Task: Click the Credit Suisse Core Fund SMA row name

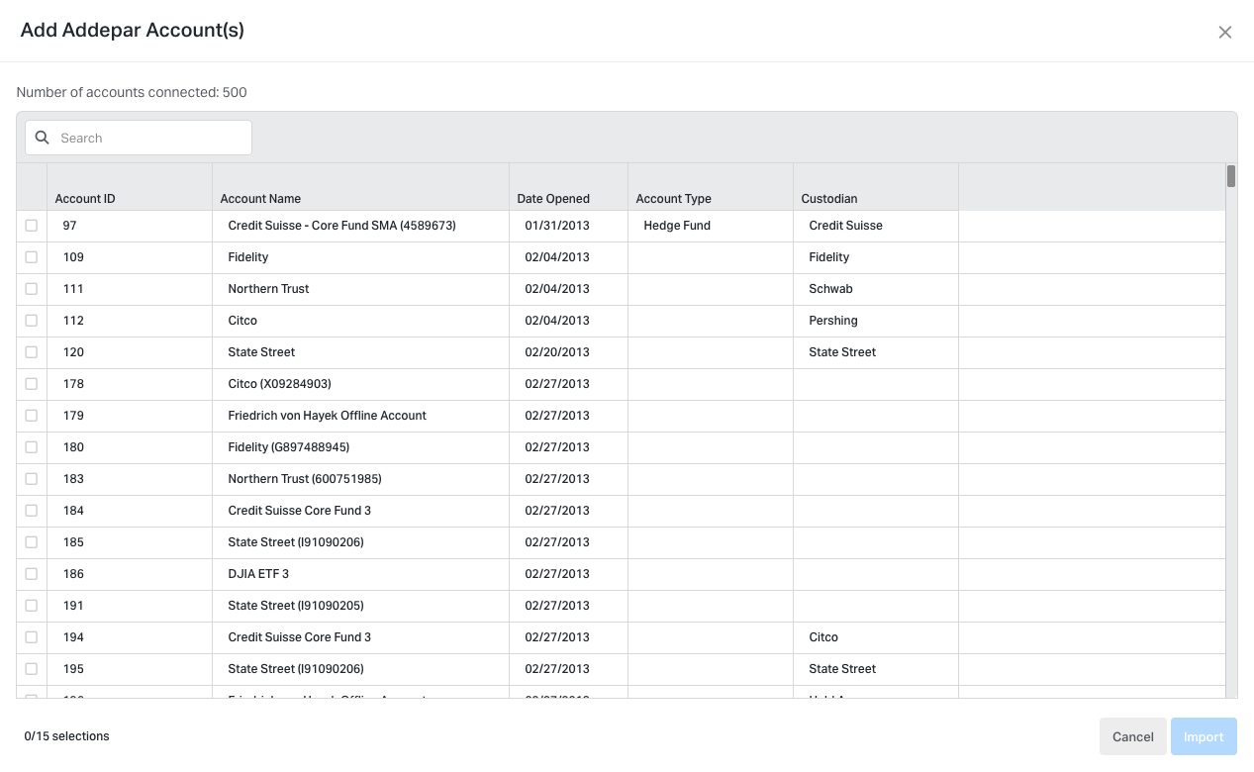Action: point(341,226)
